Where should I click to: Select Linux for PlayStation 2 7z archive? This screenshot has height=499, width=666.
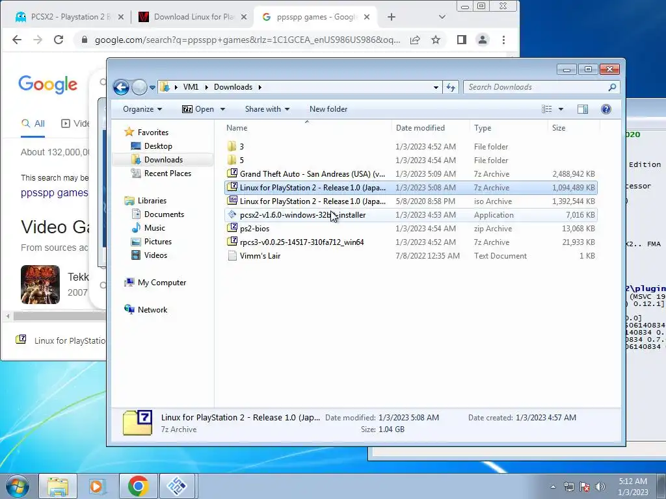[x=411, y=188]
